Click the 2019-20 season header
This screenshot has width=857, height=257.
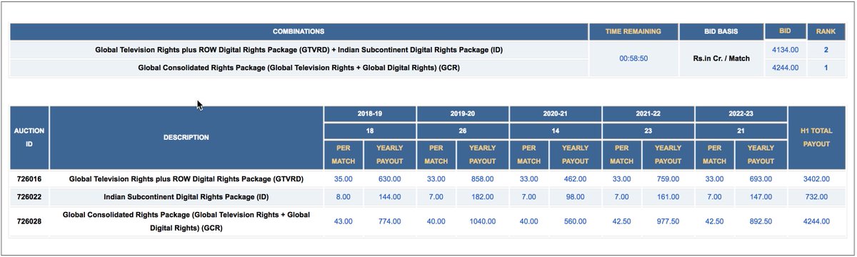click(x=463, y=114)
